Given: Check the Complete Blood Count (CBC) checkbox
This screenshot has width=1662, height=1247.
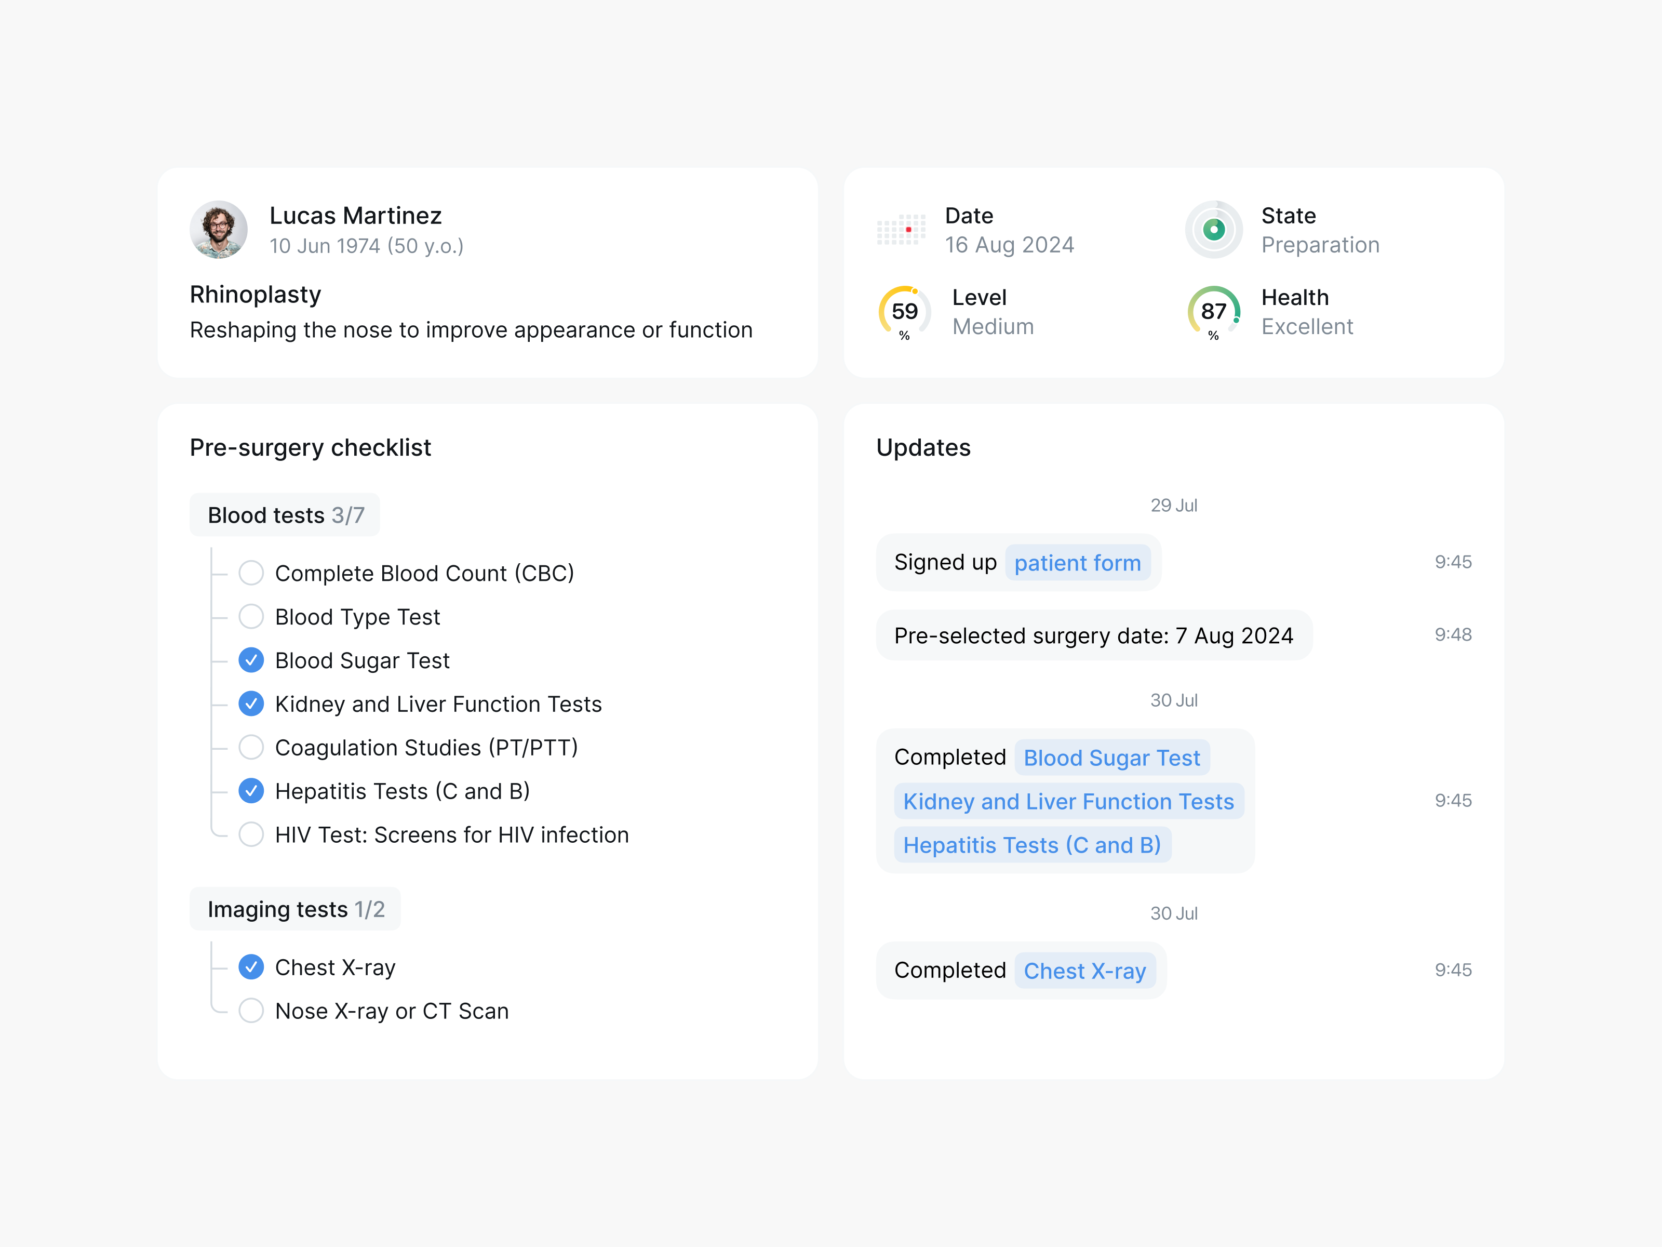Looking at the screenshot, I should 251,573.
